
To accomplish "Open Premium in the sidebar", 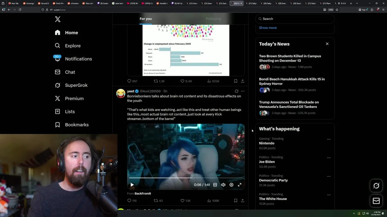I will 69,99.
